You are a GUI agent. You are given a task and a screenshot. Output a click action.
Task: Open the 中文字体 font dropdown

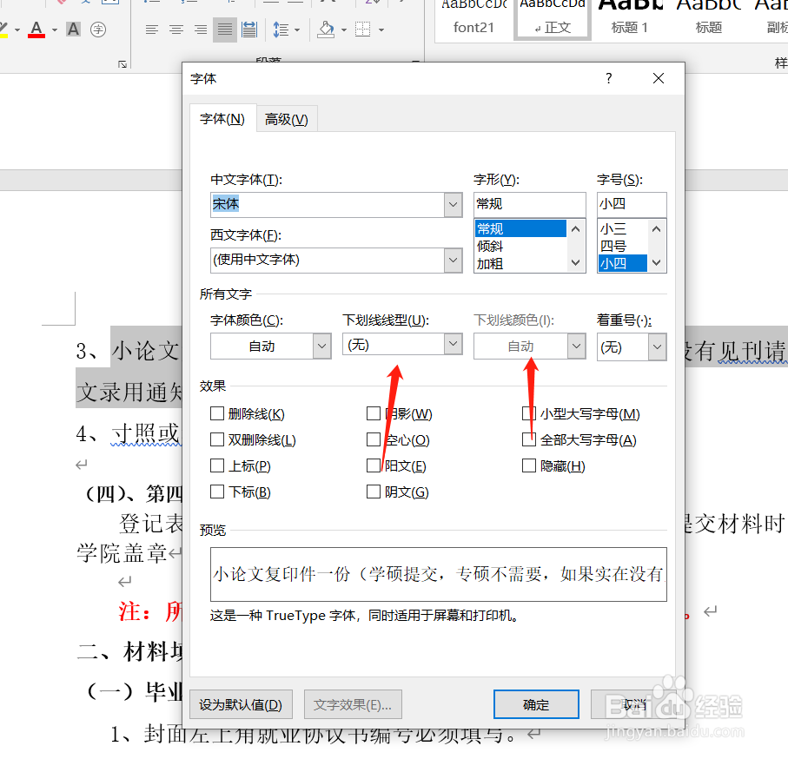(x=453, y=204)
